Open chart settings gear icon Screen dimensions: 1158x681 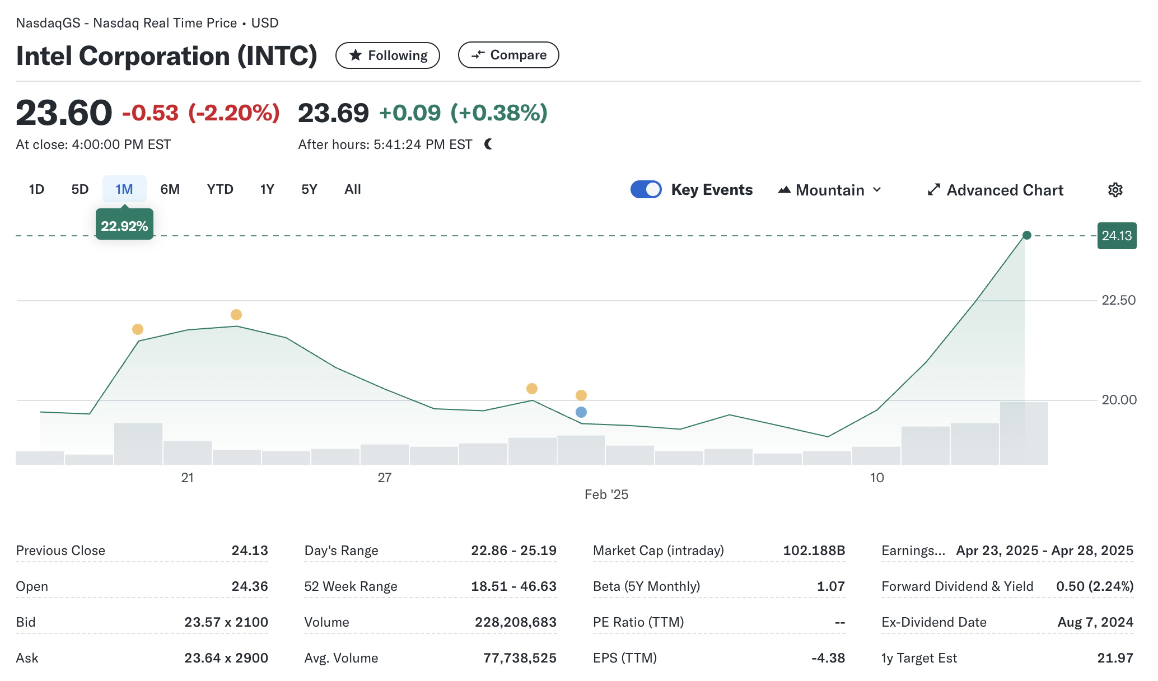1115,190
